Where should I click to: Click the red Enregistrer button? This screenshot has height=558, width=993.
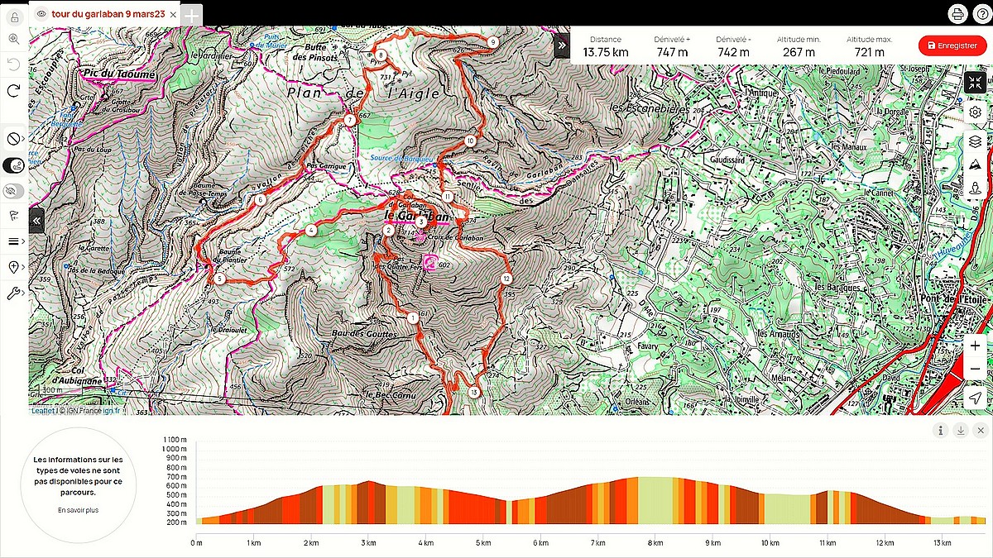952,45
